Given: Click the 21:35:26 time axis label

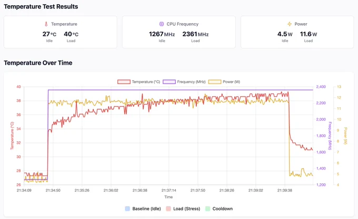Looking at the screenshot, I should 82,190.
